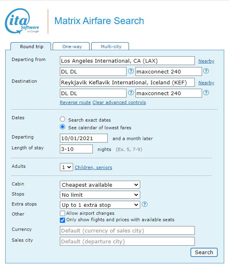This screenshot has width=229, height=267.
Task: Open help for destination extension codes
Action: 206,93
